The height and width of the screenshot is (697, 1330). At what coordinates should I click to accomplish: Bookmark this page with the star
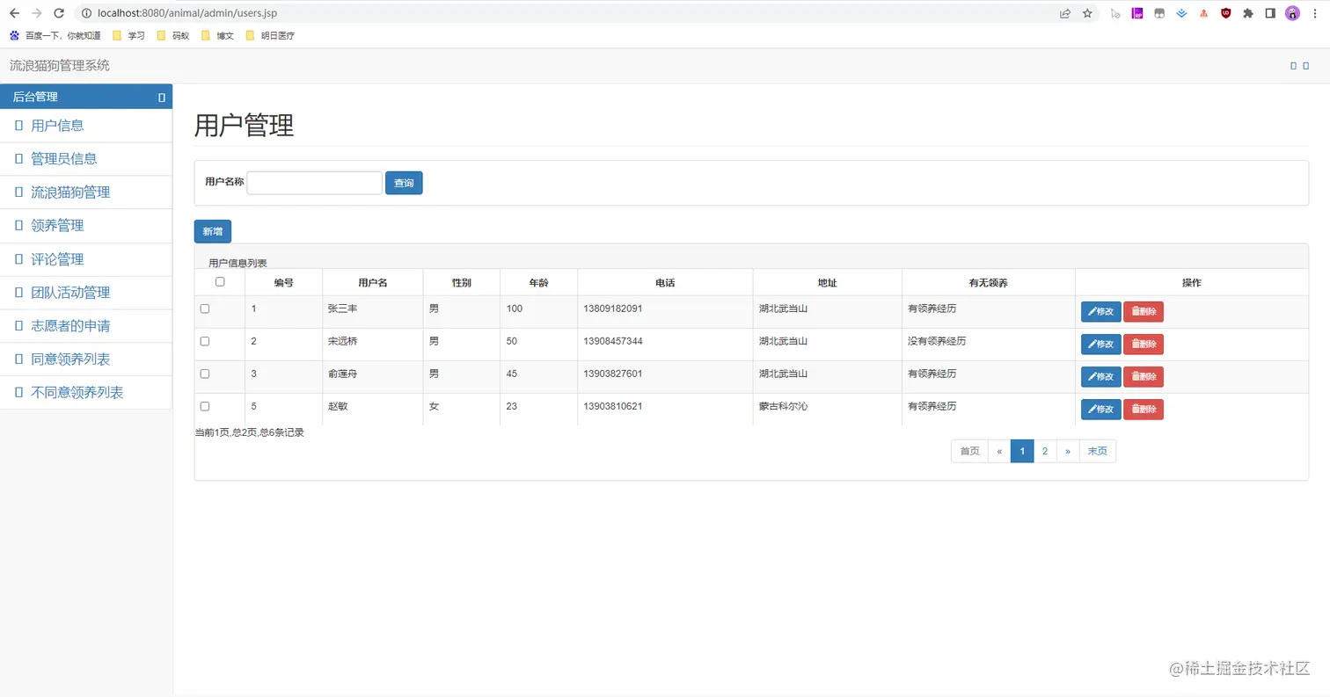[1087, 13]
